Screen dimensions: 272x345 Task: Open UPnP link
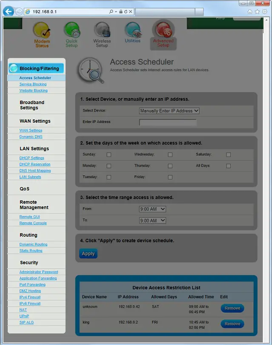(x=24, y=316)
